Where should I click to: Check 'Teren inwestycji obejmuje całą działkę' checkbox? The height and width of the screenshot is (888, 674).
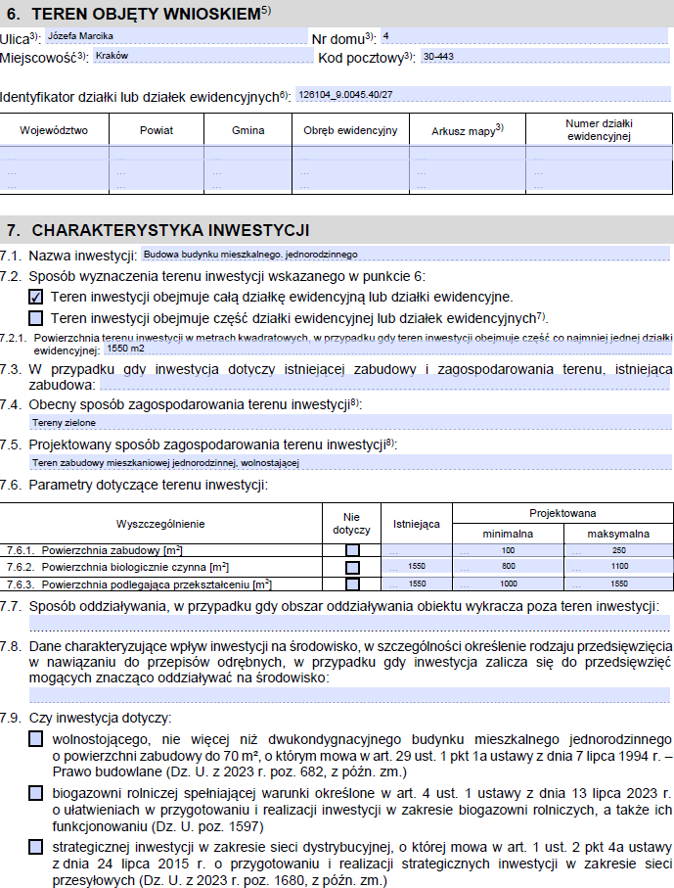click(x=36, y=297)
